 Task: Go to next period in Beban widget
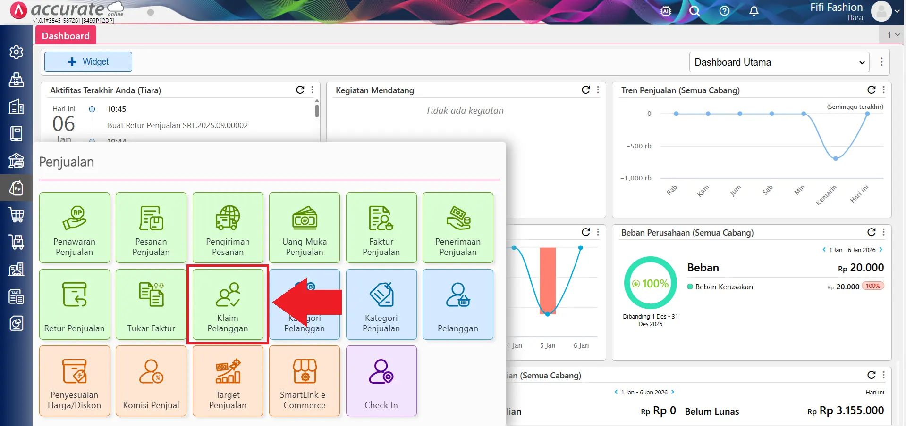pos(881,250)
